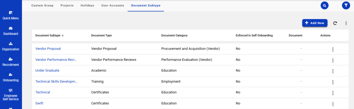
Task: Go to Dashboard in sidebar
Action: tap(11, 31)
